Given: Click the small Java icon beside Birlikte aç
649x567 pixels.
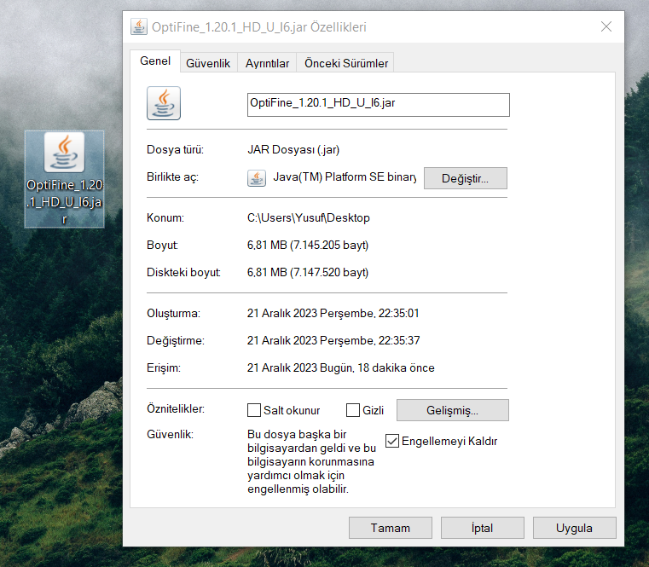Looking at the screenshot, I should [x=257, y=178].
